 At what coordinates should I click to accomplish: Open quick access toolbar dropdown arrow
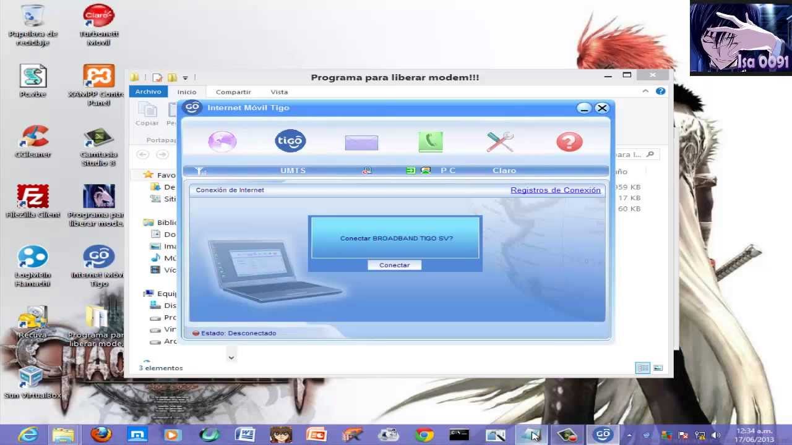click(185, 78)
